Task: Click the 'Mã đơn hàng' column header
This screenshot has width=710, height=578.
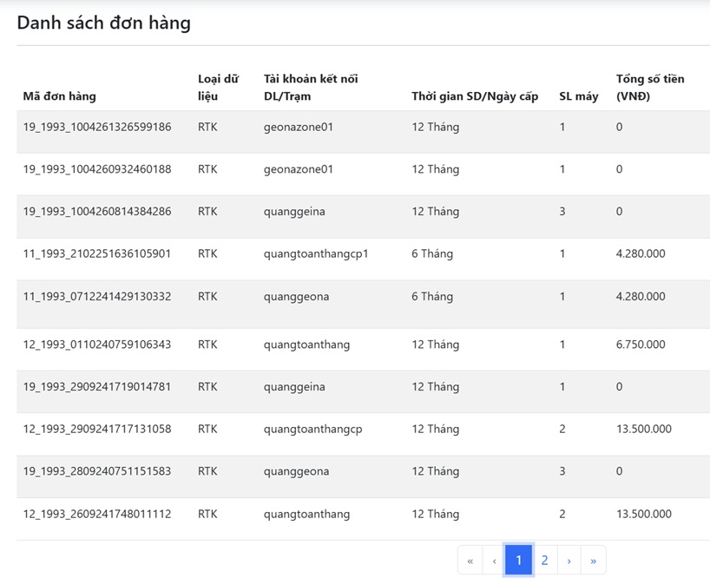Action: coord(59,96)
